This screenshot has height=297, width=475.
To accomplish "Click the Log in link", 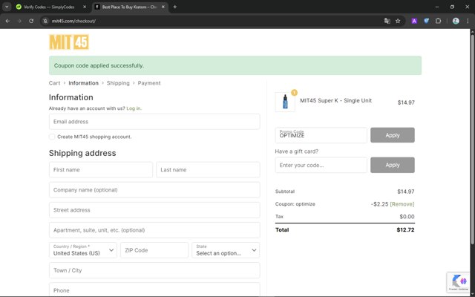I will [134, 108].
